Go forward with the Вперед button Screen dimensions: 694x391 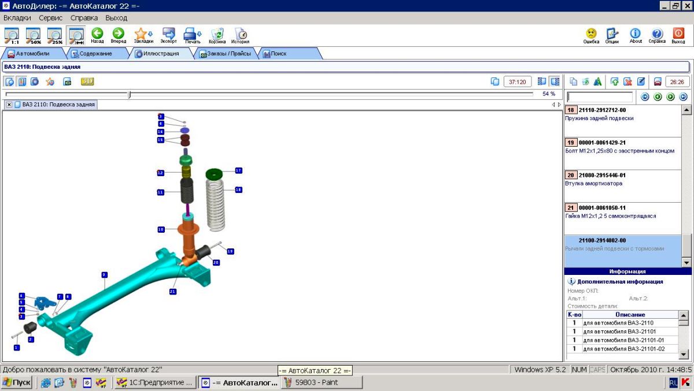(x=119, y=35)
